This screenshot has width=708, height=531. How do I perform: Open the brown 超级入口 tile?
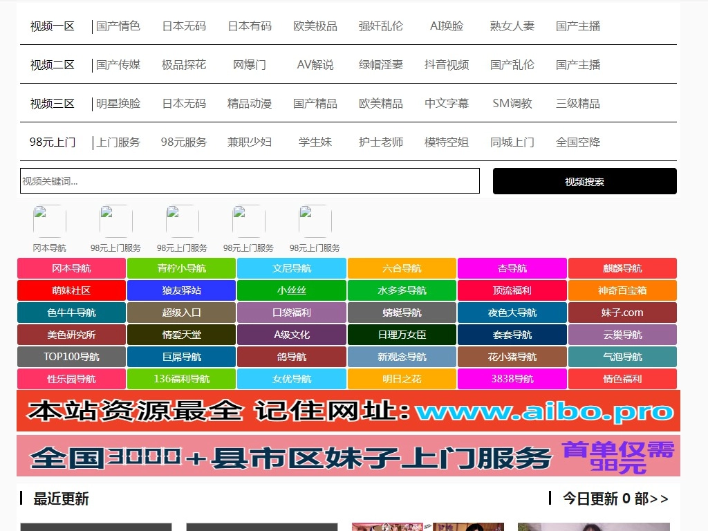click(x=181, y=313)
